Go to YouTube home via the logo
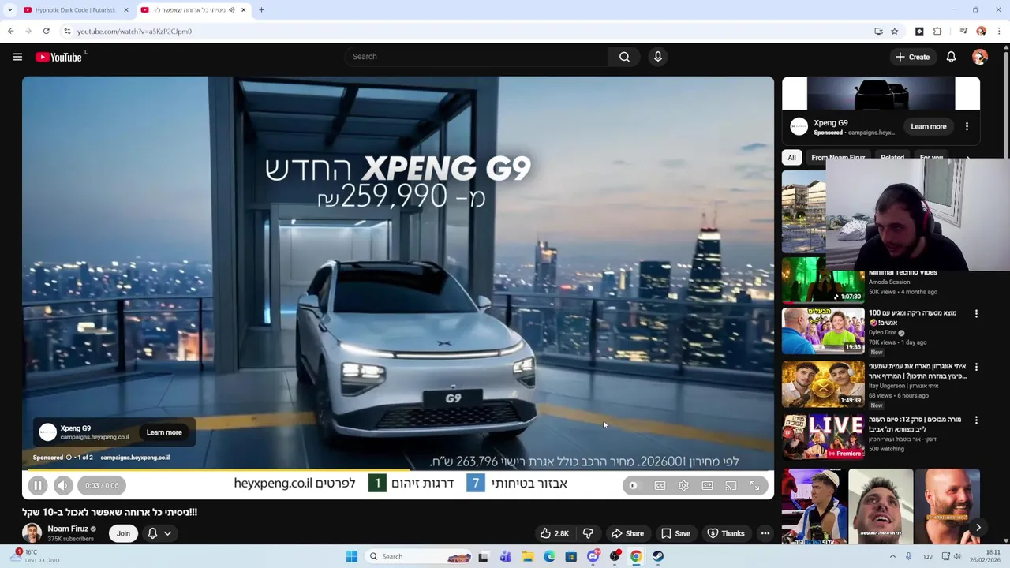This screenshot has height=568, width=1010. pos(58,57)
